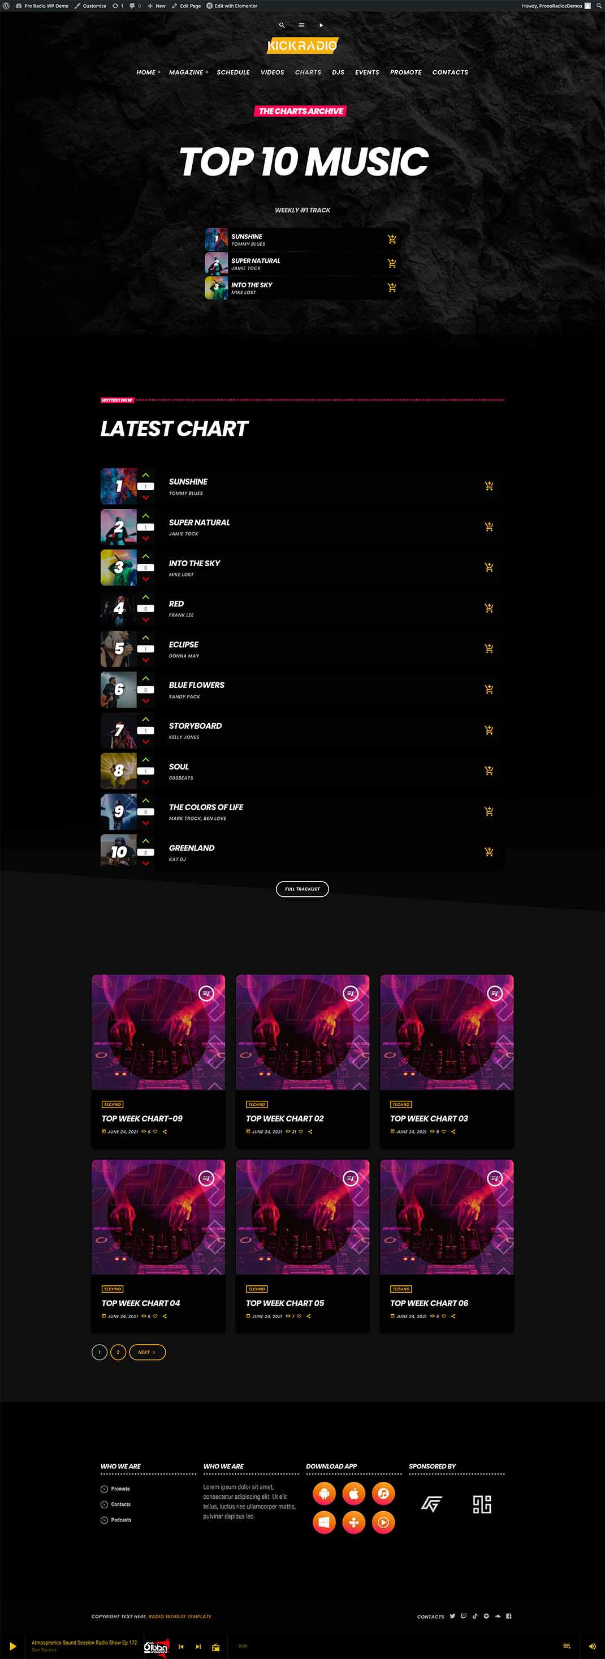The height and width of the screenshot is (1659, 605).
Task: Click the Full Tracklist button
Action: click(302, 889)
